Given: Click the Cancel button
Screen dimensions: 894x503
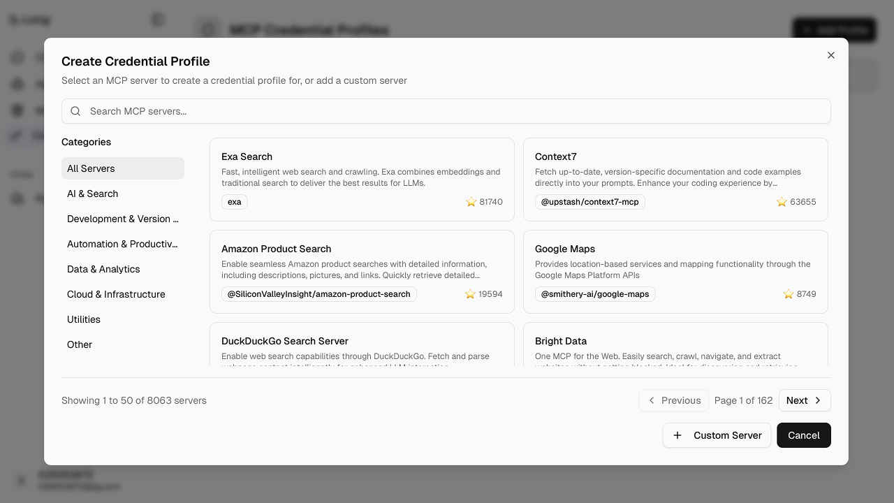Looking at the screenshot, I should pyautogui.click(x=804, y=435).
